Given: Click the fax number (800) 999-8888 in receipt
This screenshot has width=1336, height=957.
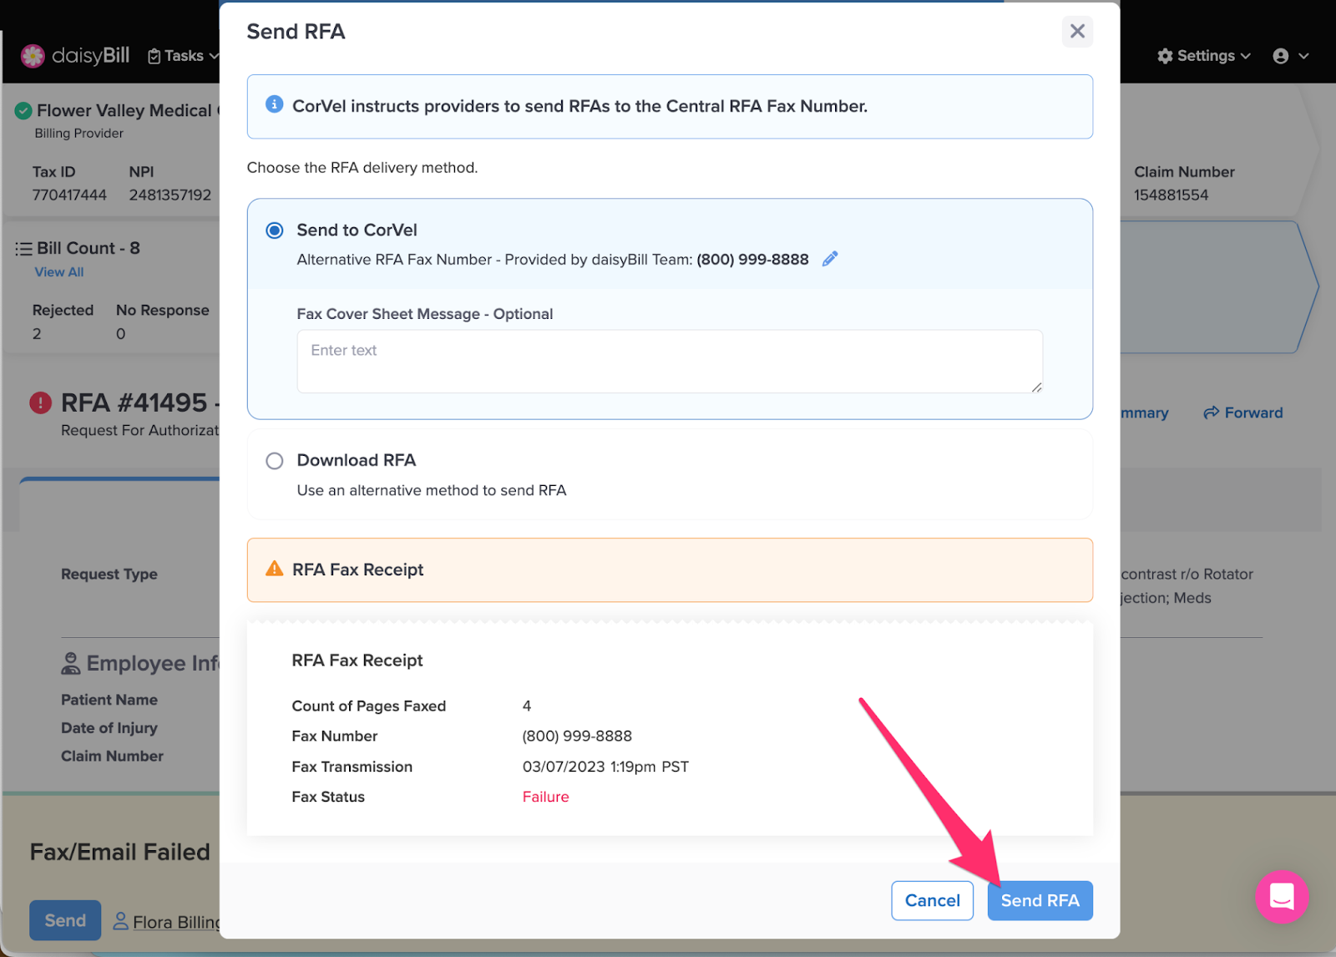Looking at the screenshot, I should pyautogui.click(x=577, y=736).
